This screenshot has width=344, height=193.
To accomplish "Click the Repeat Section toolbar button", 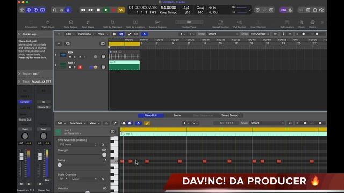I will coord(220,24).
